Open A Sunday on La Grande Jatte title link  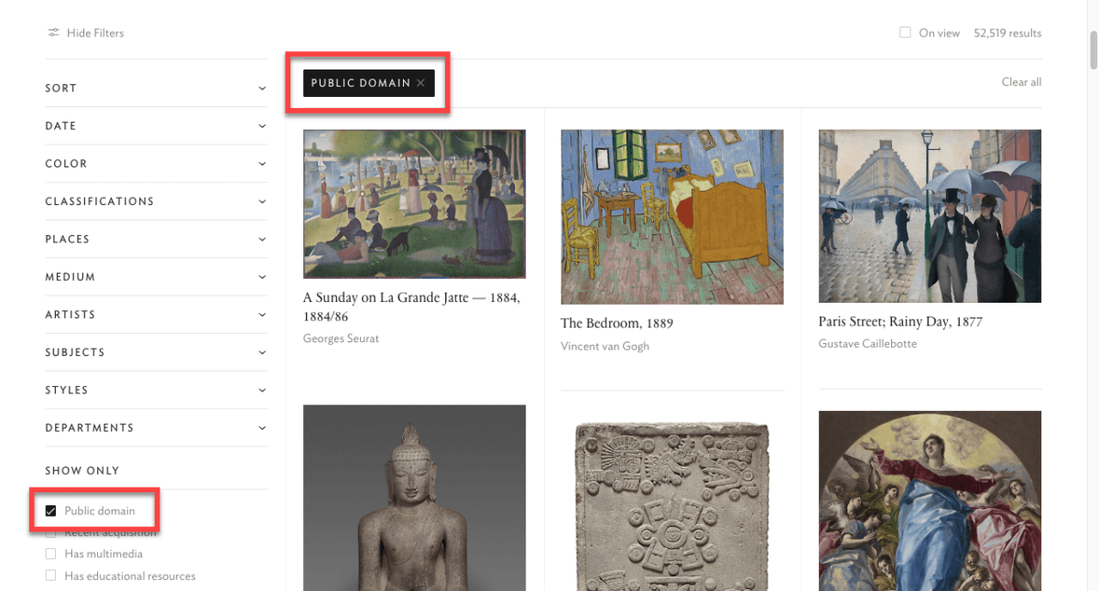[x=412, y=307]
